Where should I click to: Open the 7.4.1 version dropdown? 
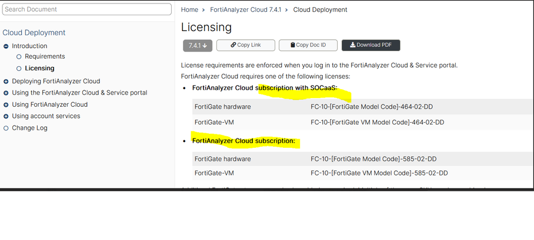coord(197,45)
